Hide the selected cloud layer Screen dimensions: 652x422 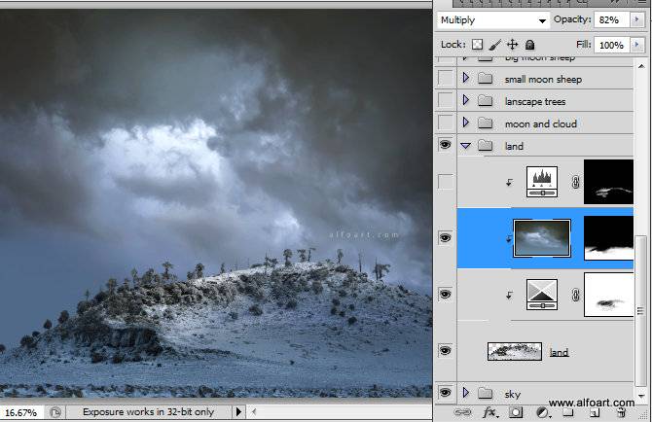pos(445,238)
